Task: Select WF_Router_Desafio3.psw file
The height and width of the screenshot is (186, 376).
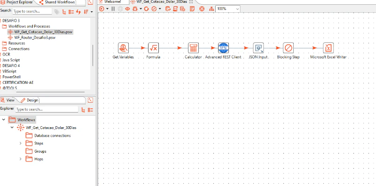Action: (35, 38)
